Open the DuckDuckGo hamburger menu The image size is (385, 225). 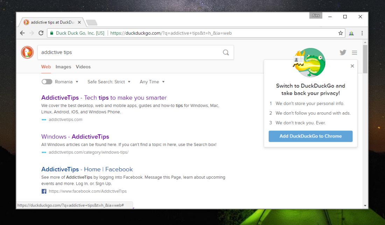point(354,52)
